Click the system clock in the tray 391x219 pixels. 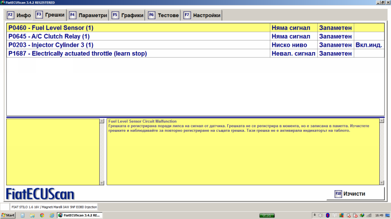[378, 215]
